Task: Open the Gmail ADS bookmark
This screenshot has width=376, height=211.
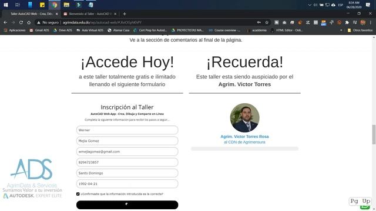Action: point(39,30)
